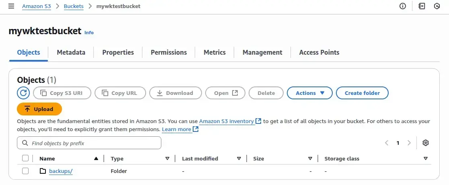Select all objects checkbox in header

(25, 158)
